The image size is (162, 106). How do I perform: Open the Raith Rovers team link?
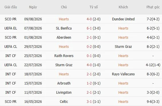[64, 56]
